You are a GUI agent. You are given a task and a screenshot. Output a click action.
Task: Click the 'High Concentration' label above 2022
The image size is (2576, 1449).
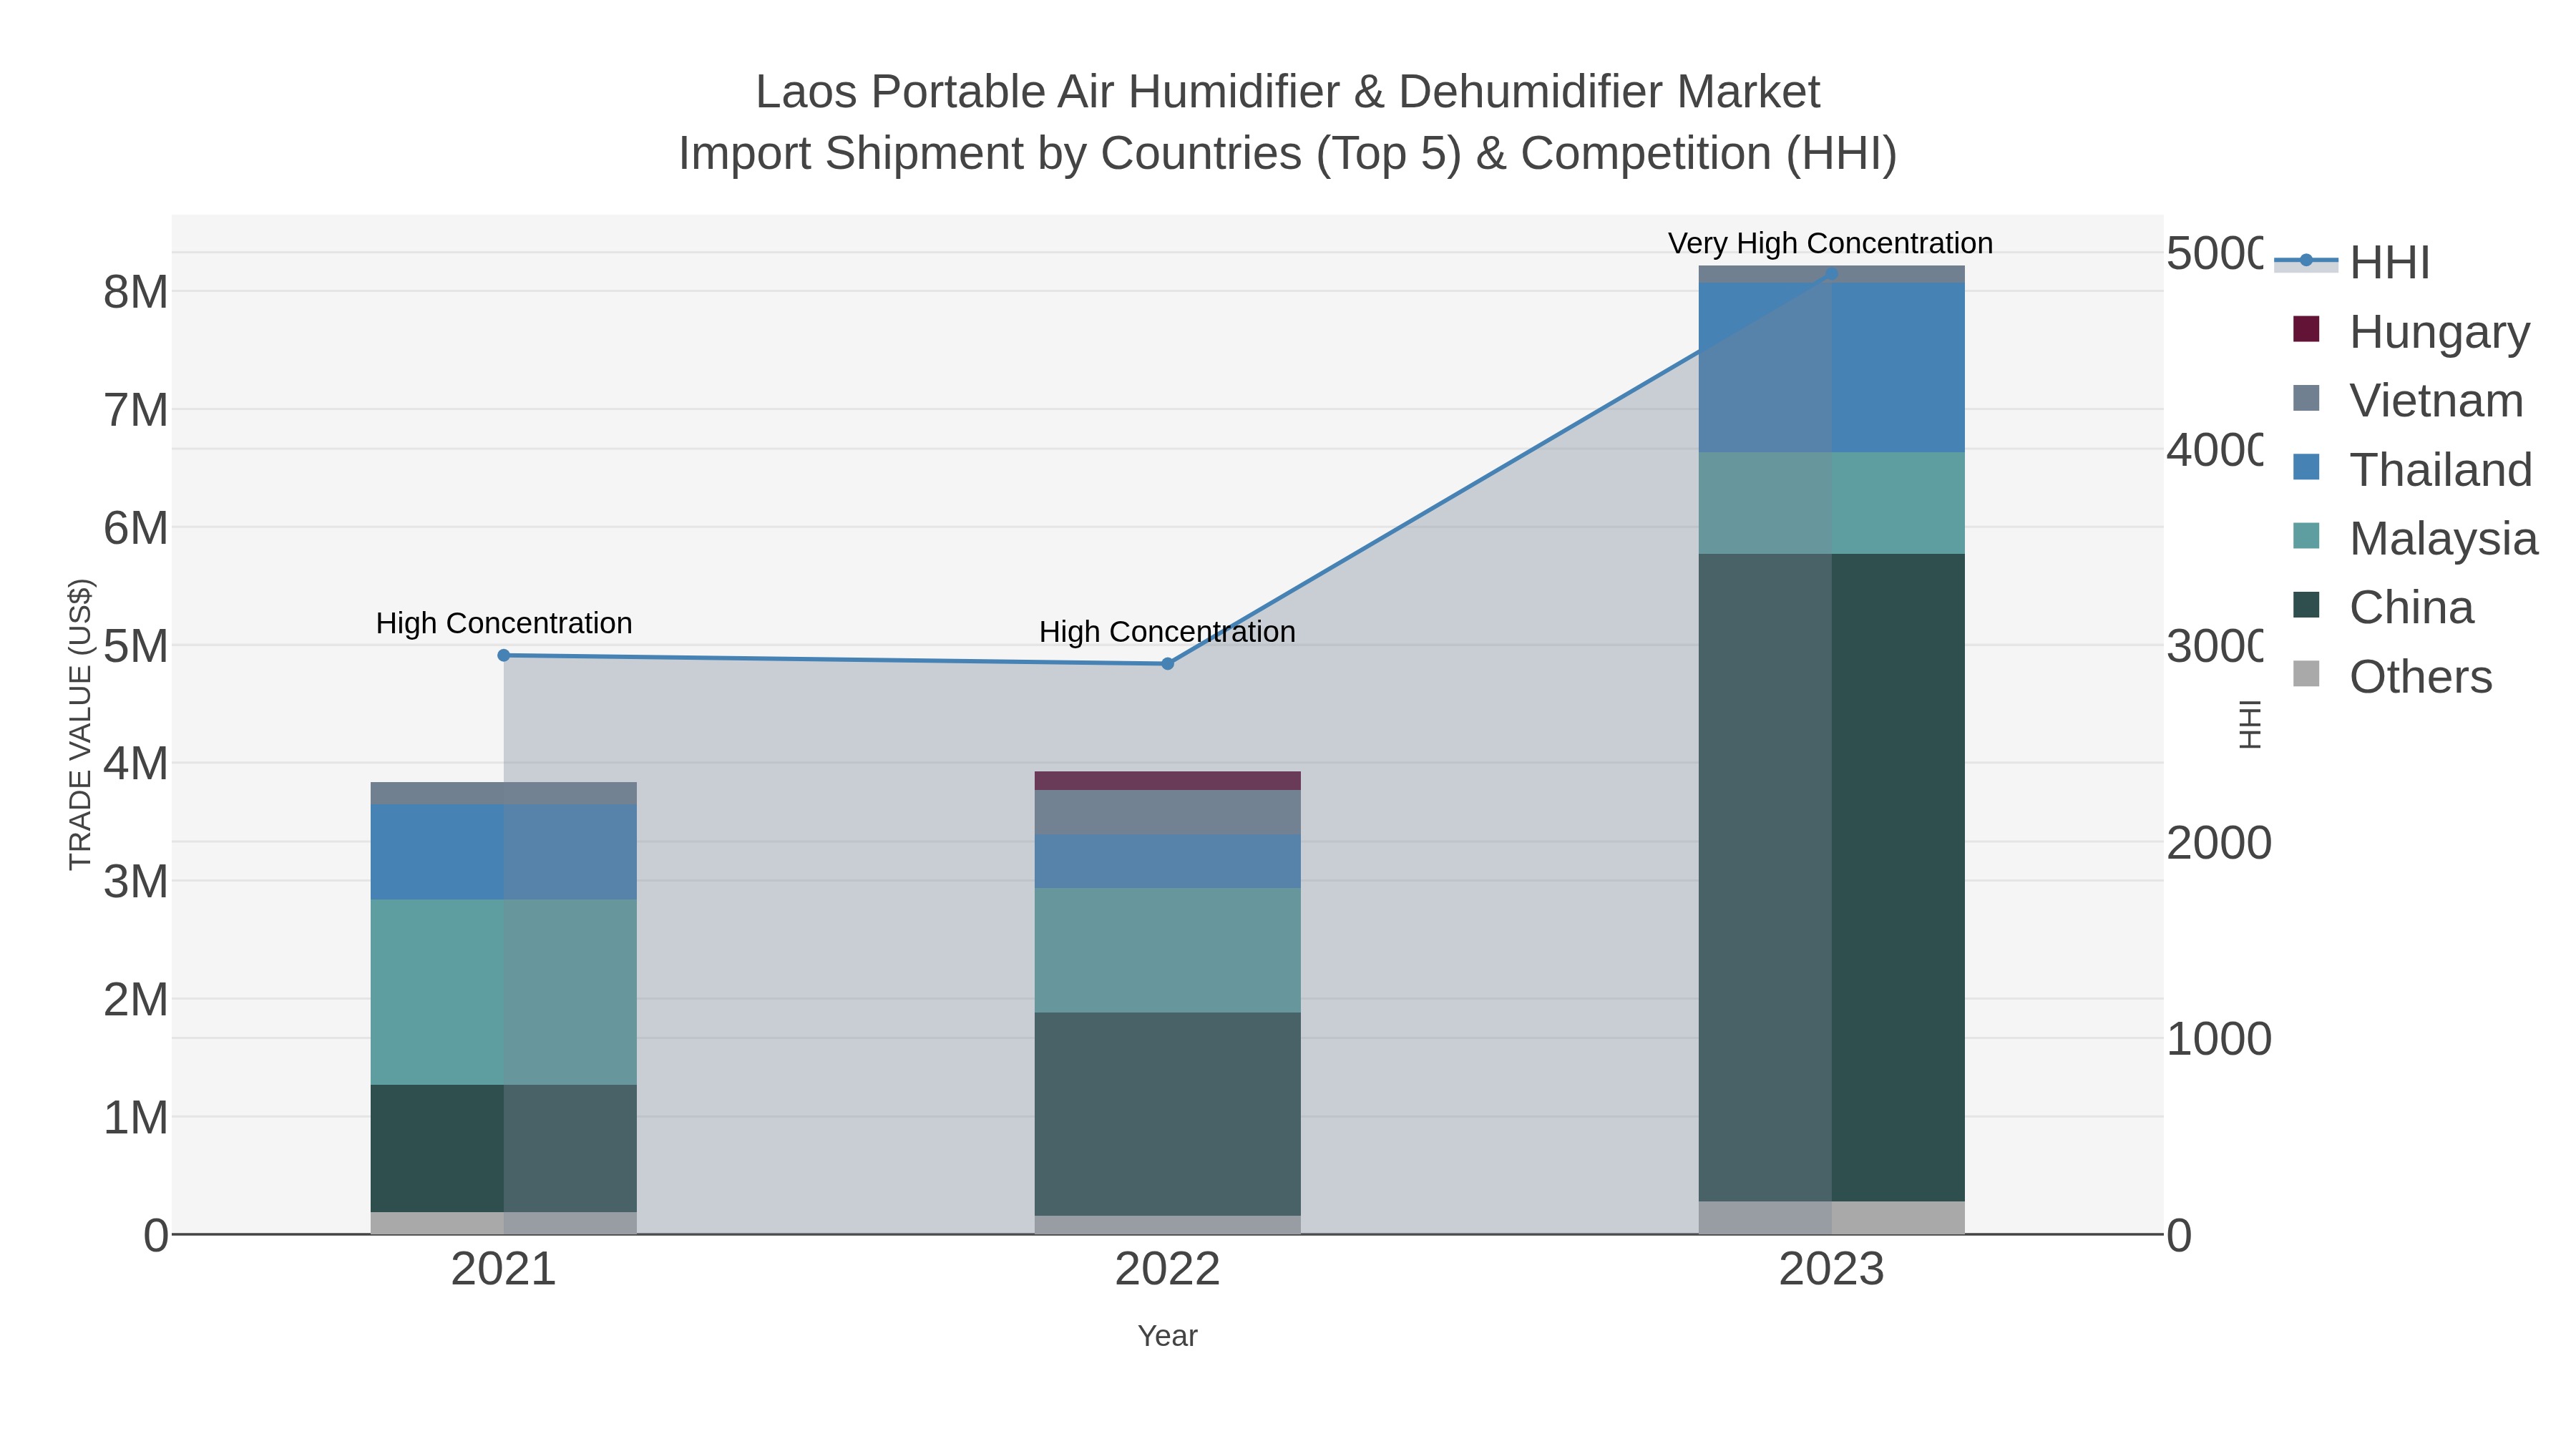pos(1167,633)
